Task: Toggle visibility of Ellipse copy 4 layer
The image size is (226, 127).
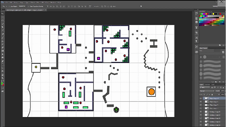Action: click(x=201, y=108)
